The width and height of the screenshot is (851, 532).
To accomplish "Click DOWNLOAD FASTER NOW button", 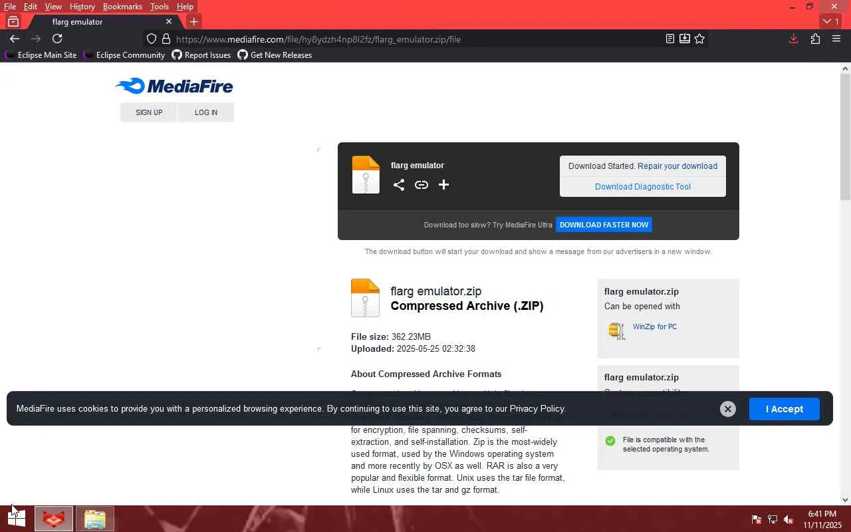I will (x=604, y=225).
